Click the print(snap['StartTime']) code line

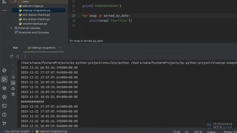coord(110,21)
